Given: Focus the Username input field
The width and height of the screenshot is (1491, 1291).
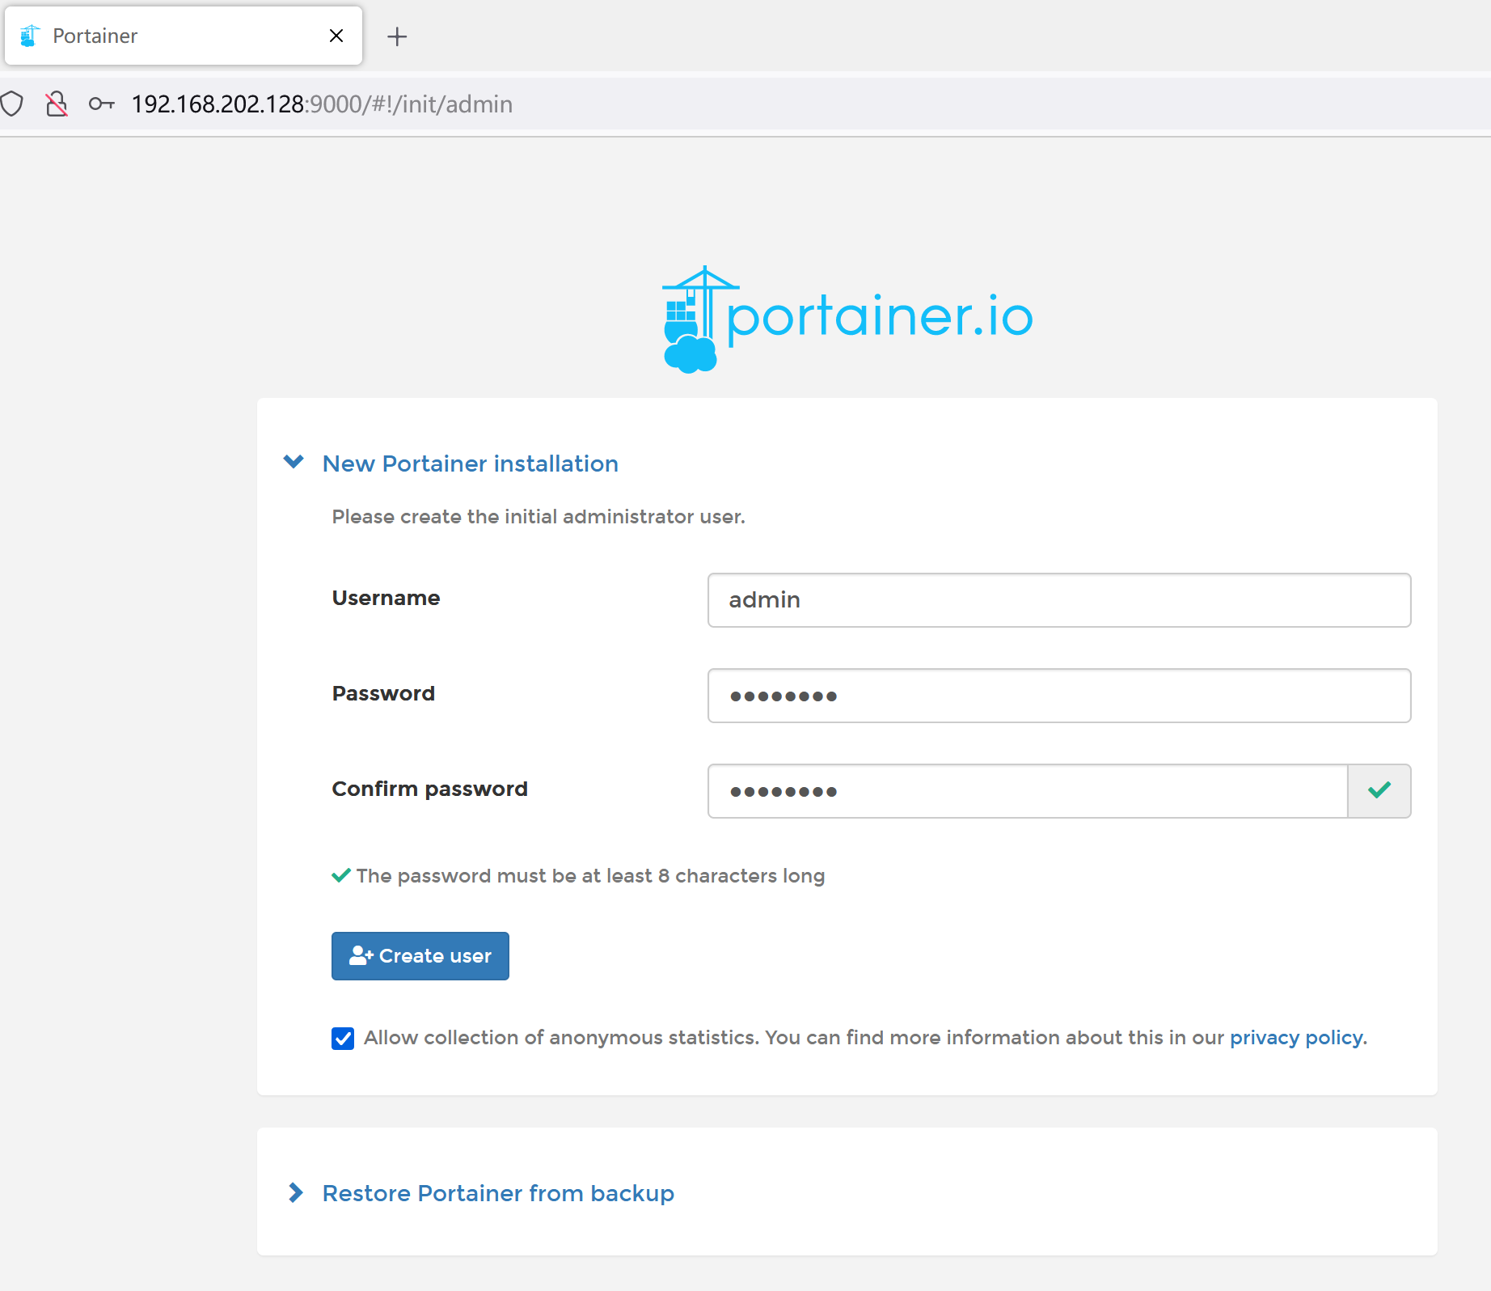Looking at the screenshot, I should click(x=1059, y=600).
